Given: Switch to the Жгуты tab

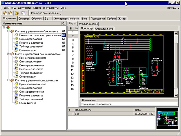Looking at the screenshot, I should point(122,18).
